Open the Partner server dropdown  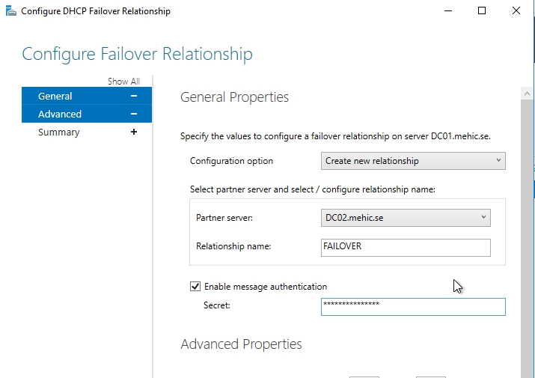coord(406,218)
